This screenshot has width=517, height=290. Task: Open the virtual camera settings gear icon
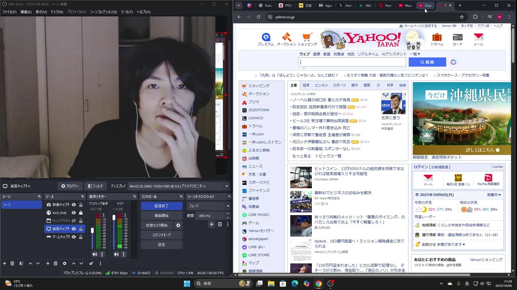tap(178, 225)
